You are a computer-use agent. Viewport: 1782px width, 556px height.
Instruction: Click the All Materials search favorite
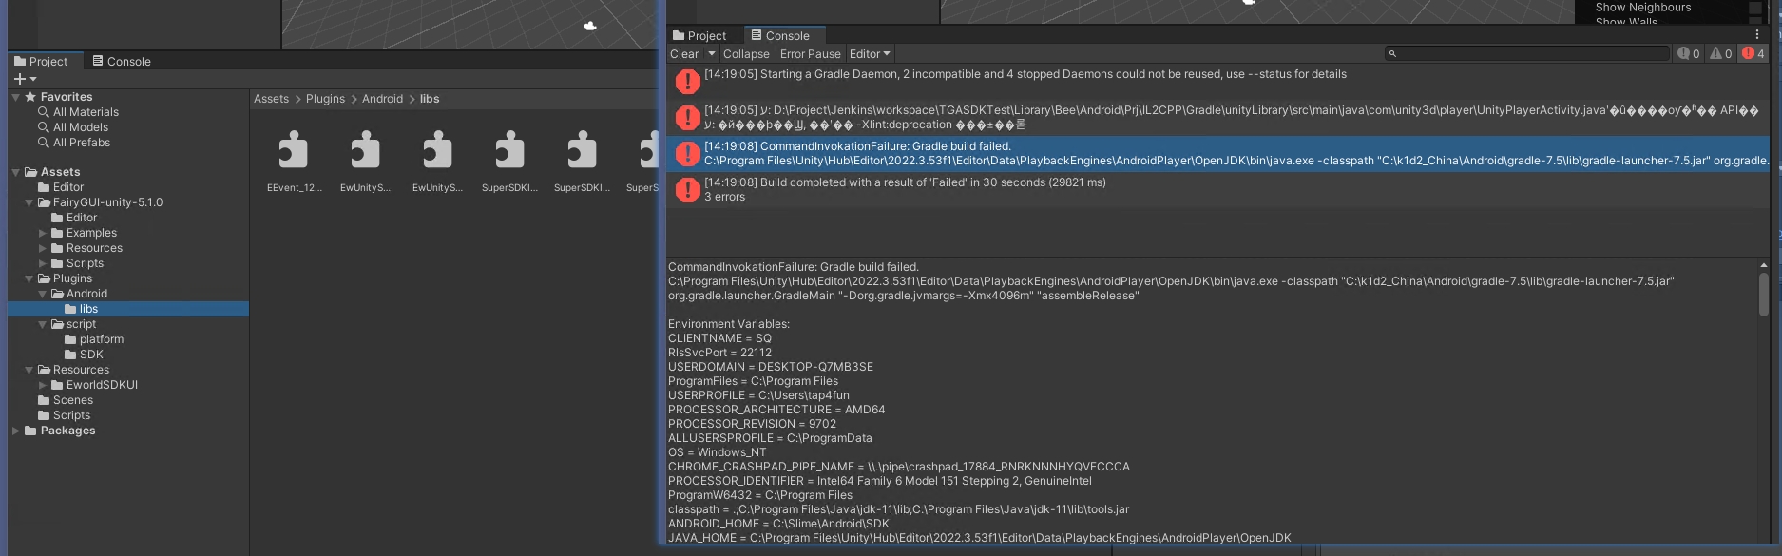coord(78,112)
